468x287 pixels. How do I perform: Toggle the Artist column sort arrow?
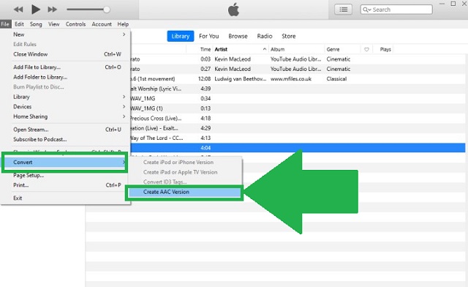tap(265, 49)
